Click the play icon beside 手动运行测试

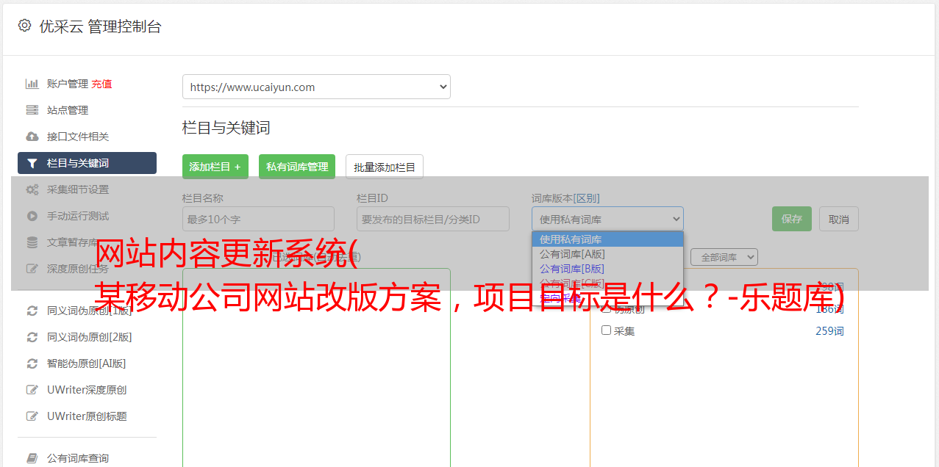point(32,216)
